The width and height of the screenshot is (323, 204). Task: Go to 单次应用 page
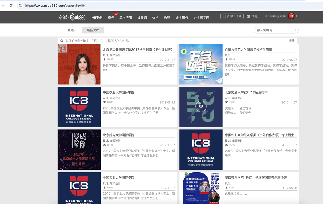tap(126, 18)
